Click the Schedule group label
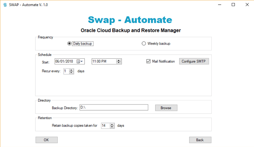Screen dimensions: 254x147 pos(45,55)
